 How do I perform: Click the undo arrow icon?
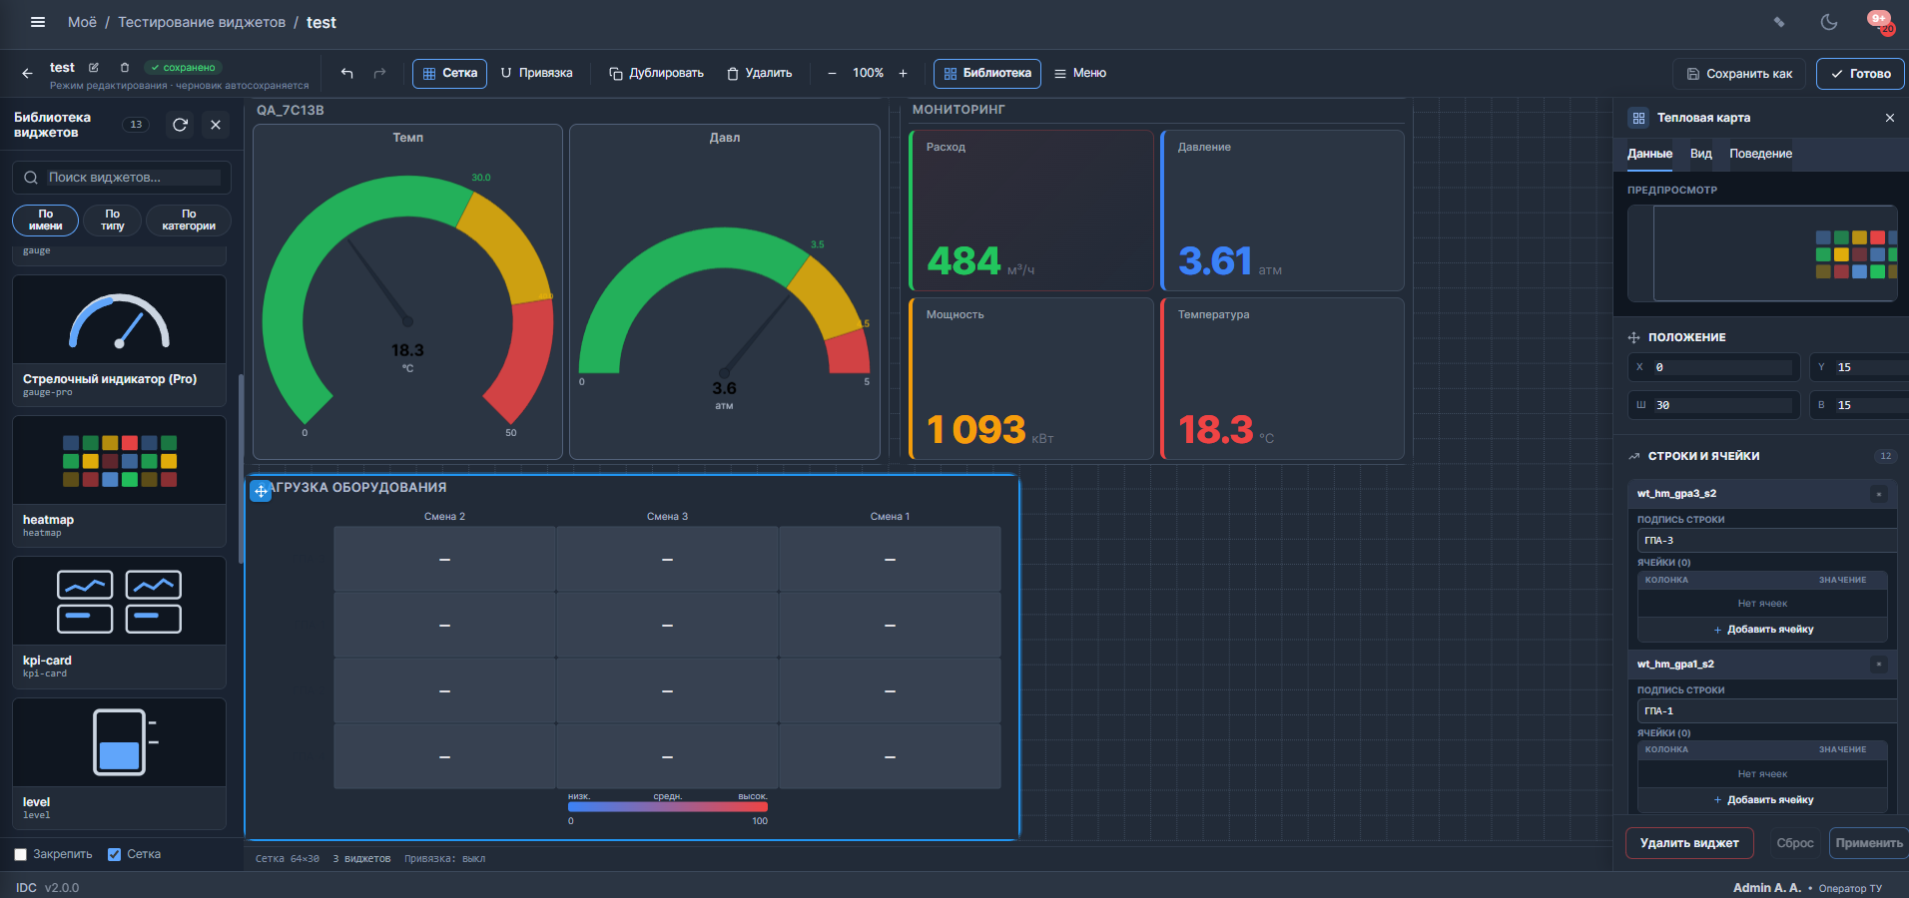pyautogui.click(x=347, y=73)
